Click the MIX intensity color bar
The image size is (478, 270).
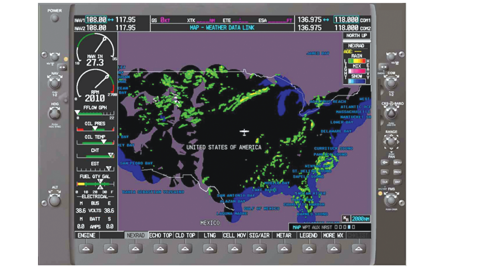point(357,71)
